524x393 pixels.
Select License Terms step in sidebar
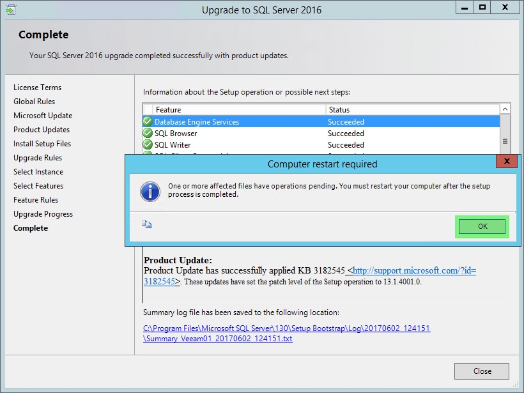tap(38, 88)
